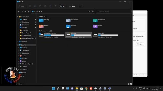Screen dimensions: 163x91
Task: Expand the address bar history dropdown
Action: (x=89, y=12)
